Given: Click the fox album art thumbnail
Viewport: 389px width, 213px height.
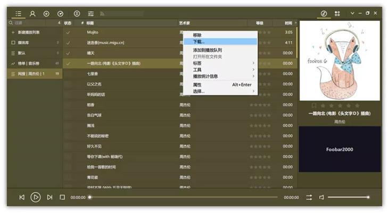Looking at the screenshot, I should click(340, 61).
